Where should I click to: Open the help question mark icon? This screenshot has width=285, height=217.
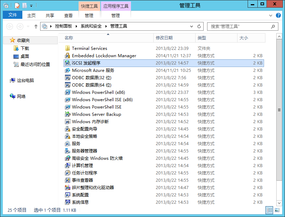(x=278, y=15)
